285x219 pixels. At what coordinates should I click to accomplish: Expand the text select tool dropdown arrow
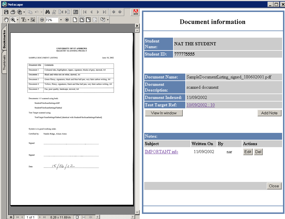(x=28, y=20)
